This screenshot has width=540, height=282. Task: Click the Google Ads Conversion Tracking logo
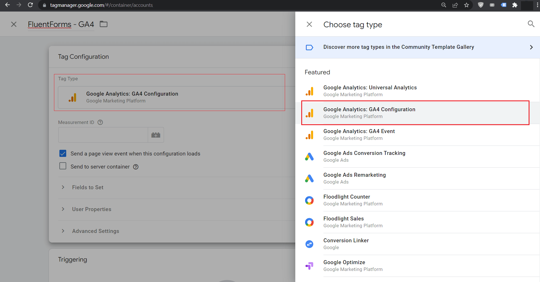tap(309, 157)
